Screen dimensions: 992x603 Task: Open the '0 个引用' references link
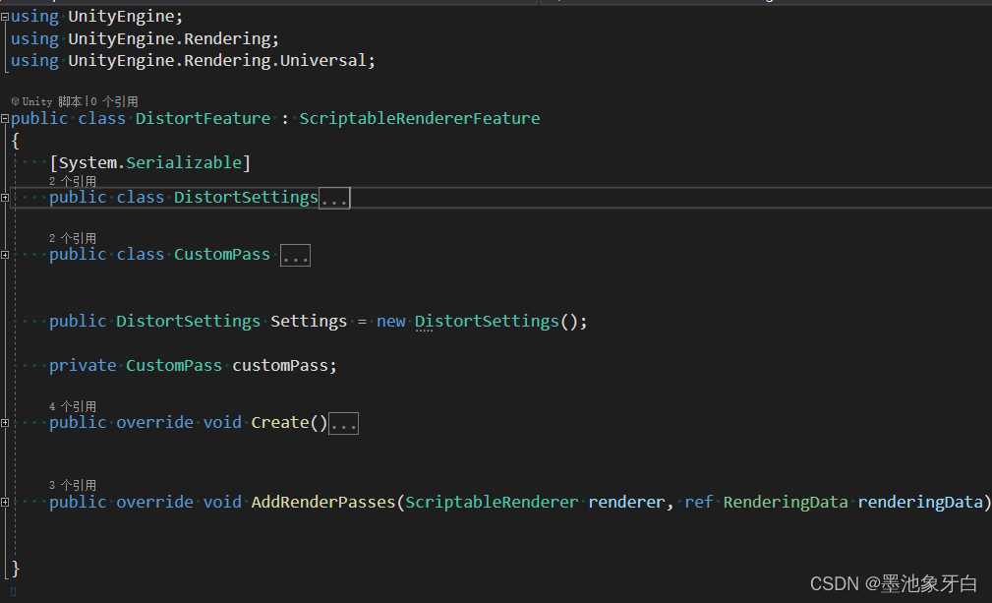(x=114, y=101)
